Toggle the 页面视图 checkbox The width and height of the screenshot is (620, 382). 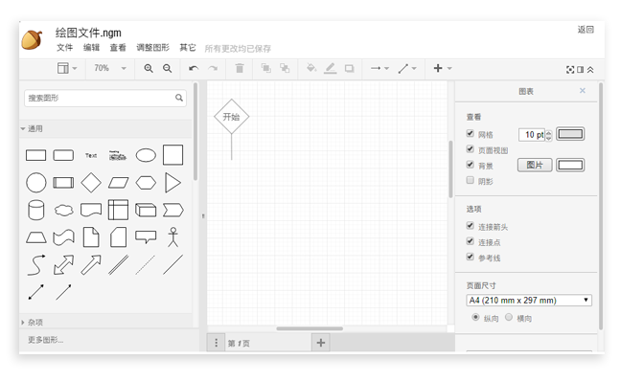coord(470,149)
